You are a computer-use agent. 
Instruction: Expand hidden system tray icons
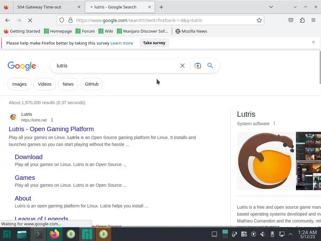tap(291, 234)
